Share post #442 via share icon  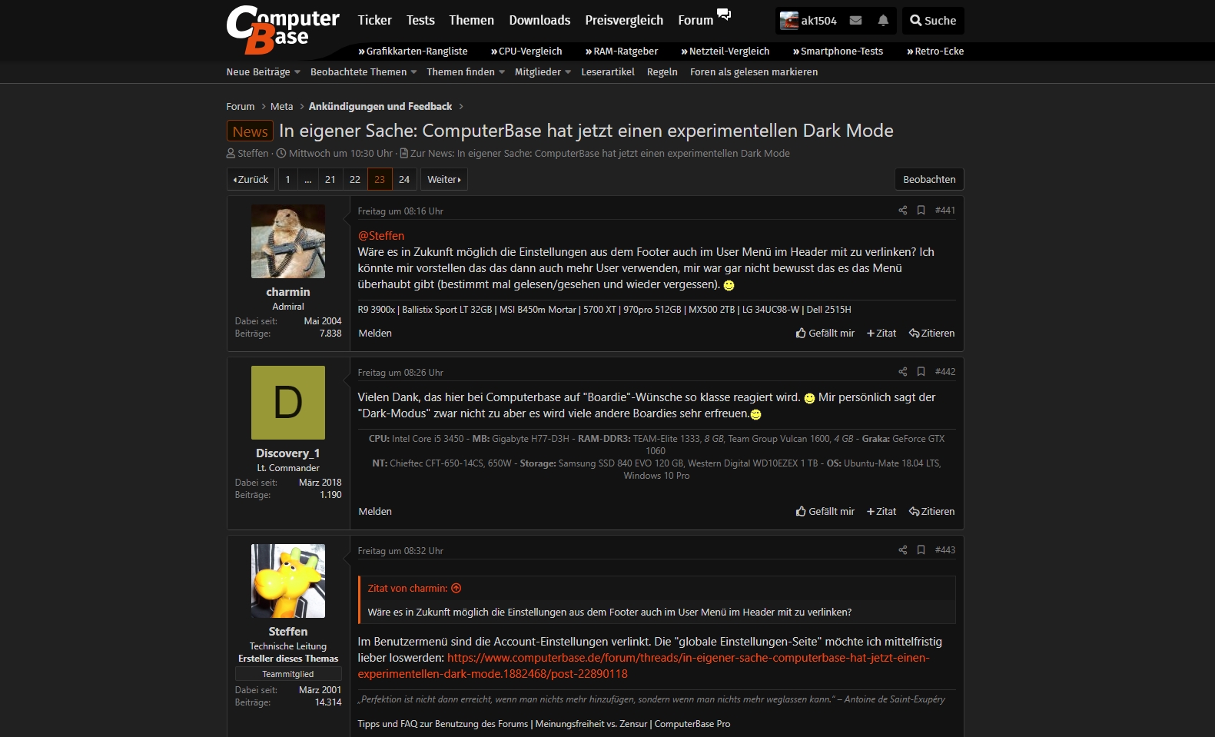pos(903,372)
